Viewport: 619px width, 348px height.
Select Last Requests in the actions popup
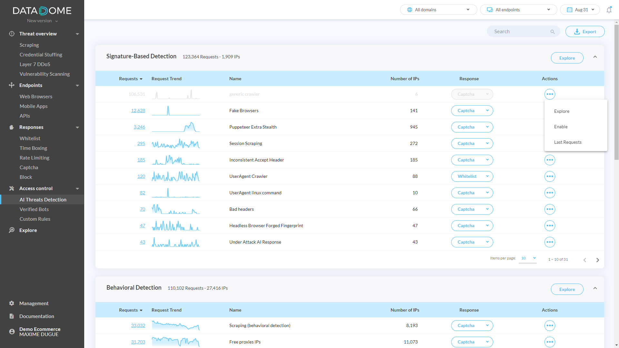point(576,142)
